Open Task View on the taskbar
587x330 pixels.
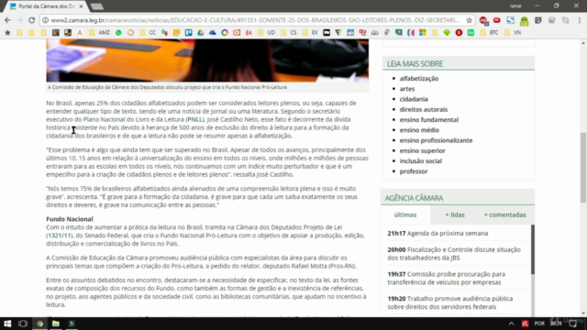point(23,324)
